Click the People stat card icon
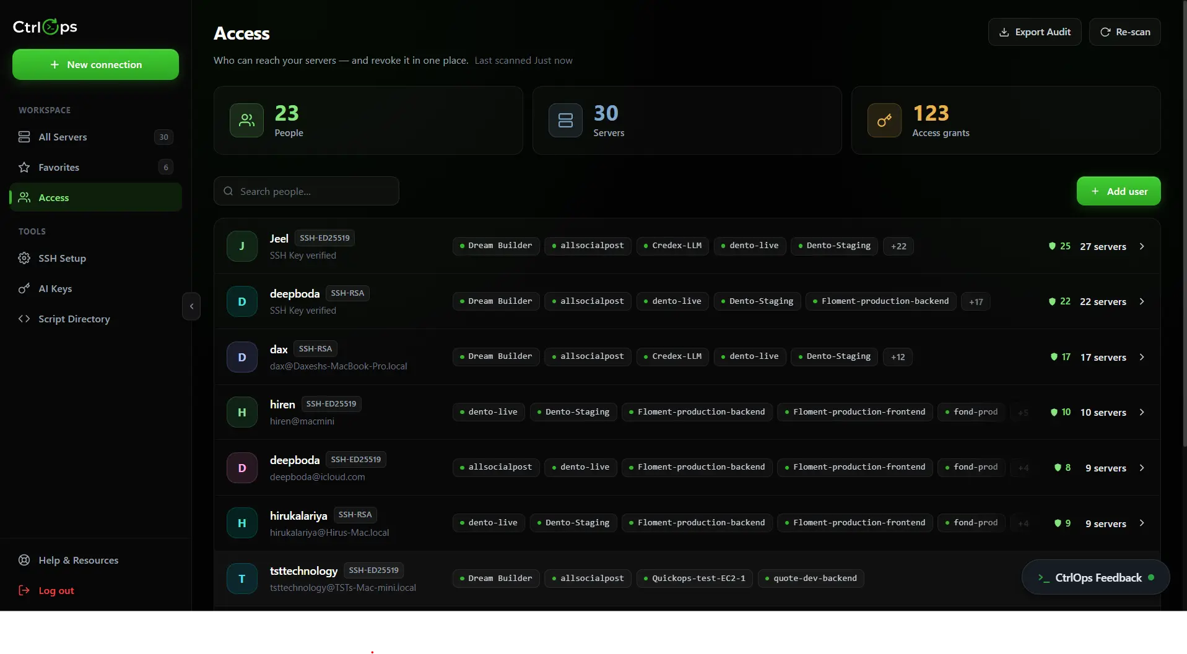Screen dimensions: 1187x654 click(x=246, y=120)
